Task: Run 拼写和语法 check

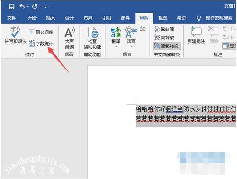Action: pyautogui.click(x=15, y=35)
